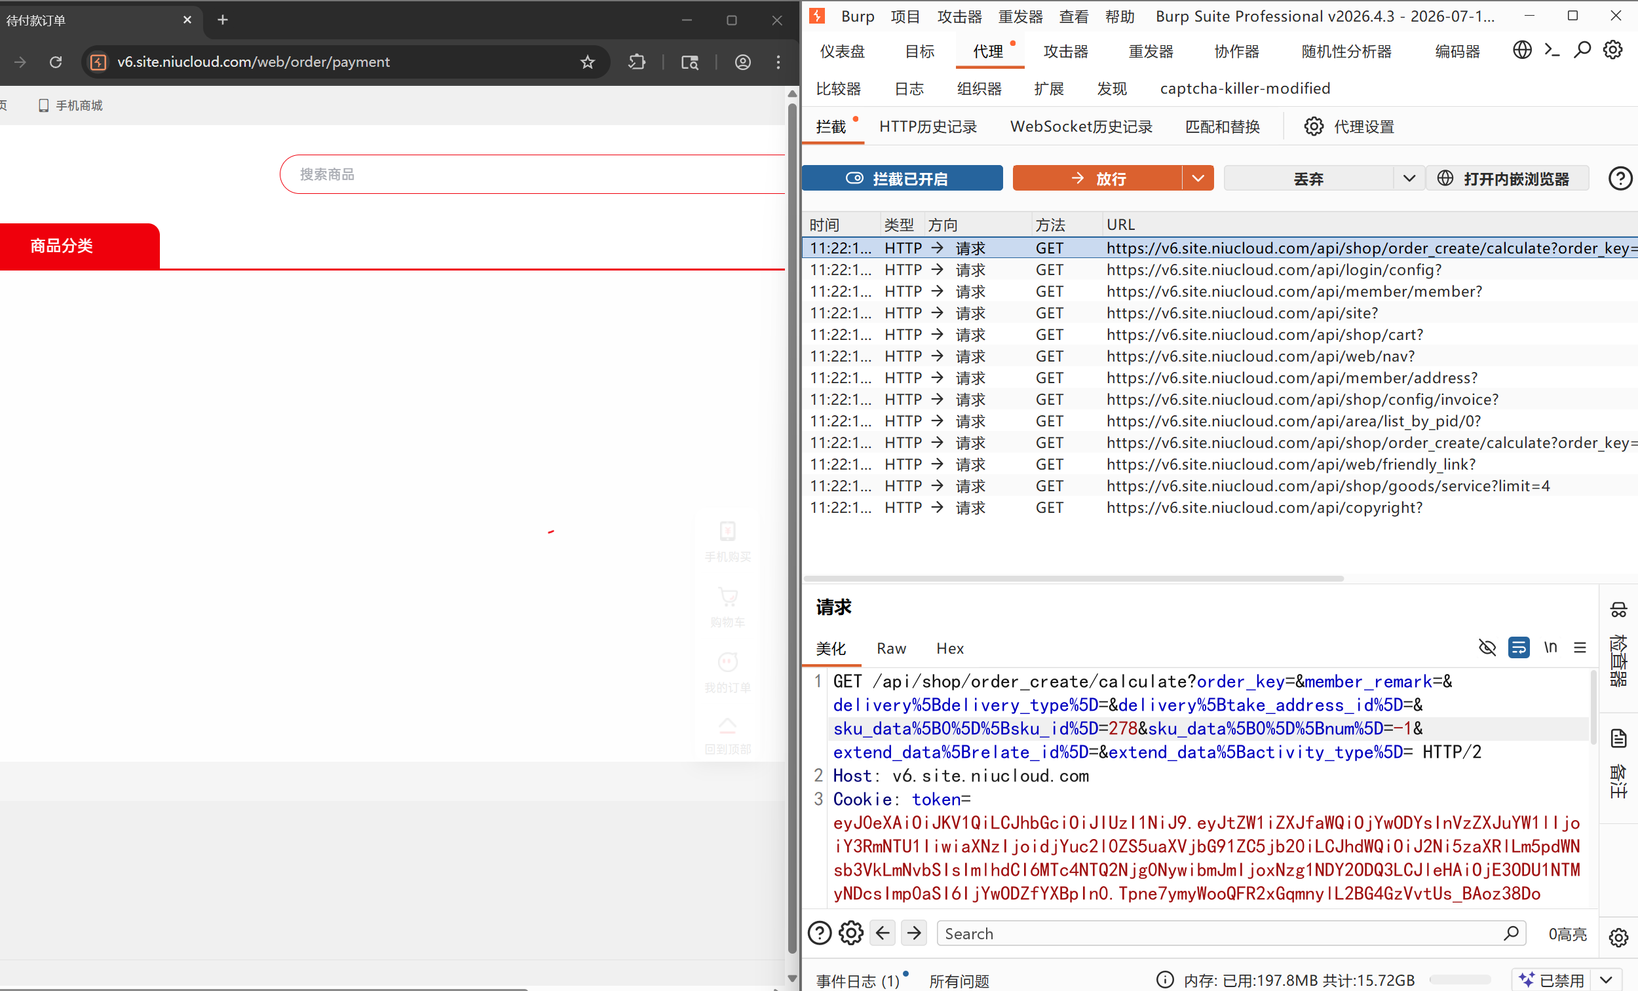The image size is (1638, 991).
Task: Turn off intercept with 拦截已开启 button
Action: 902,178
